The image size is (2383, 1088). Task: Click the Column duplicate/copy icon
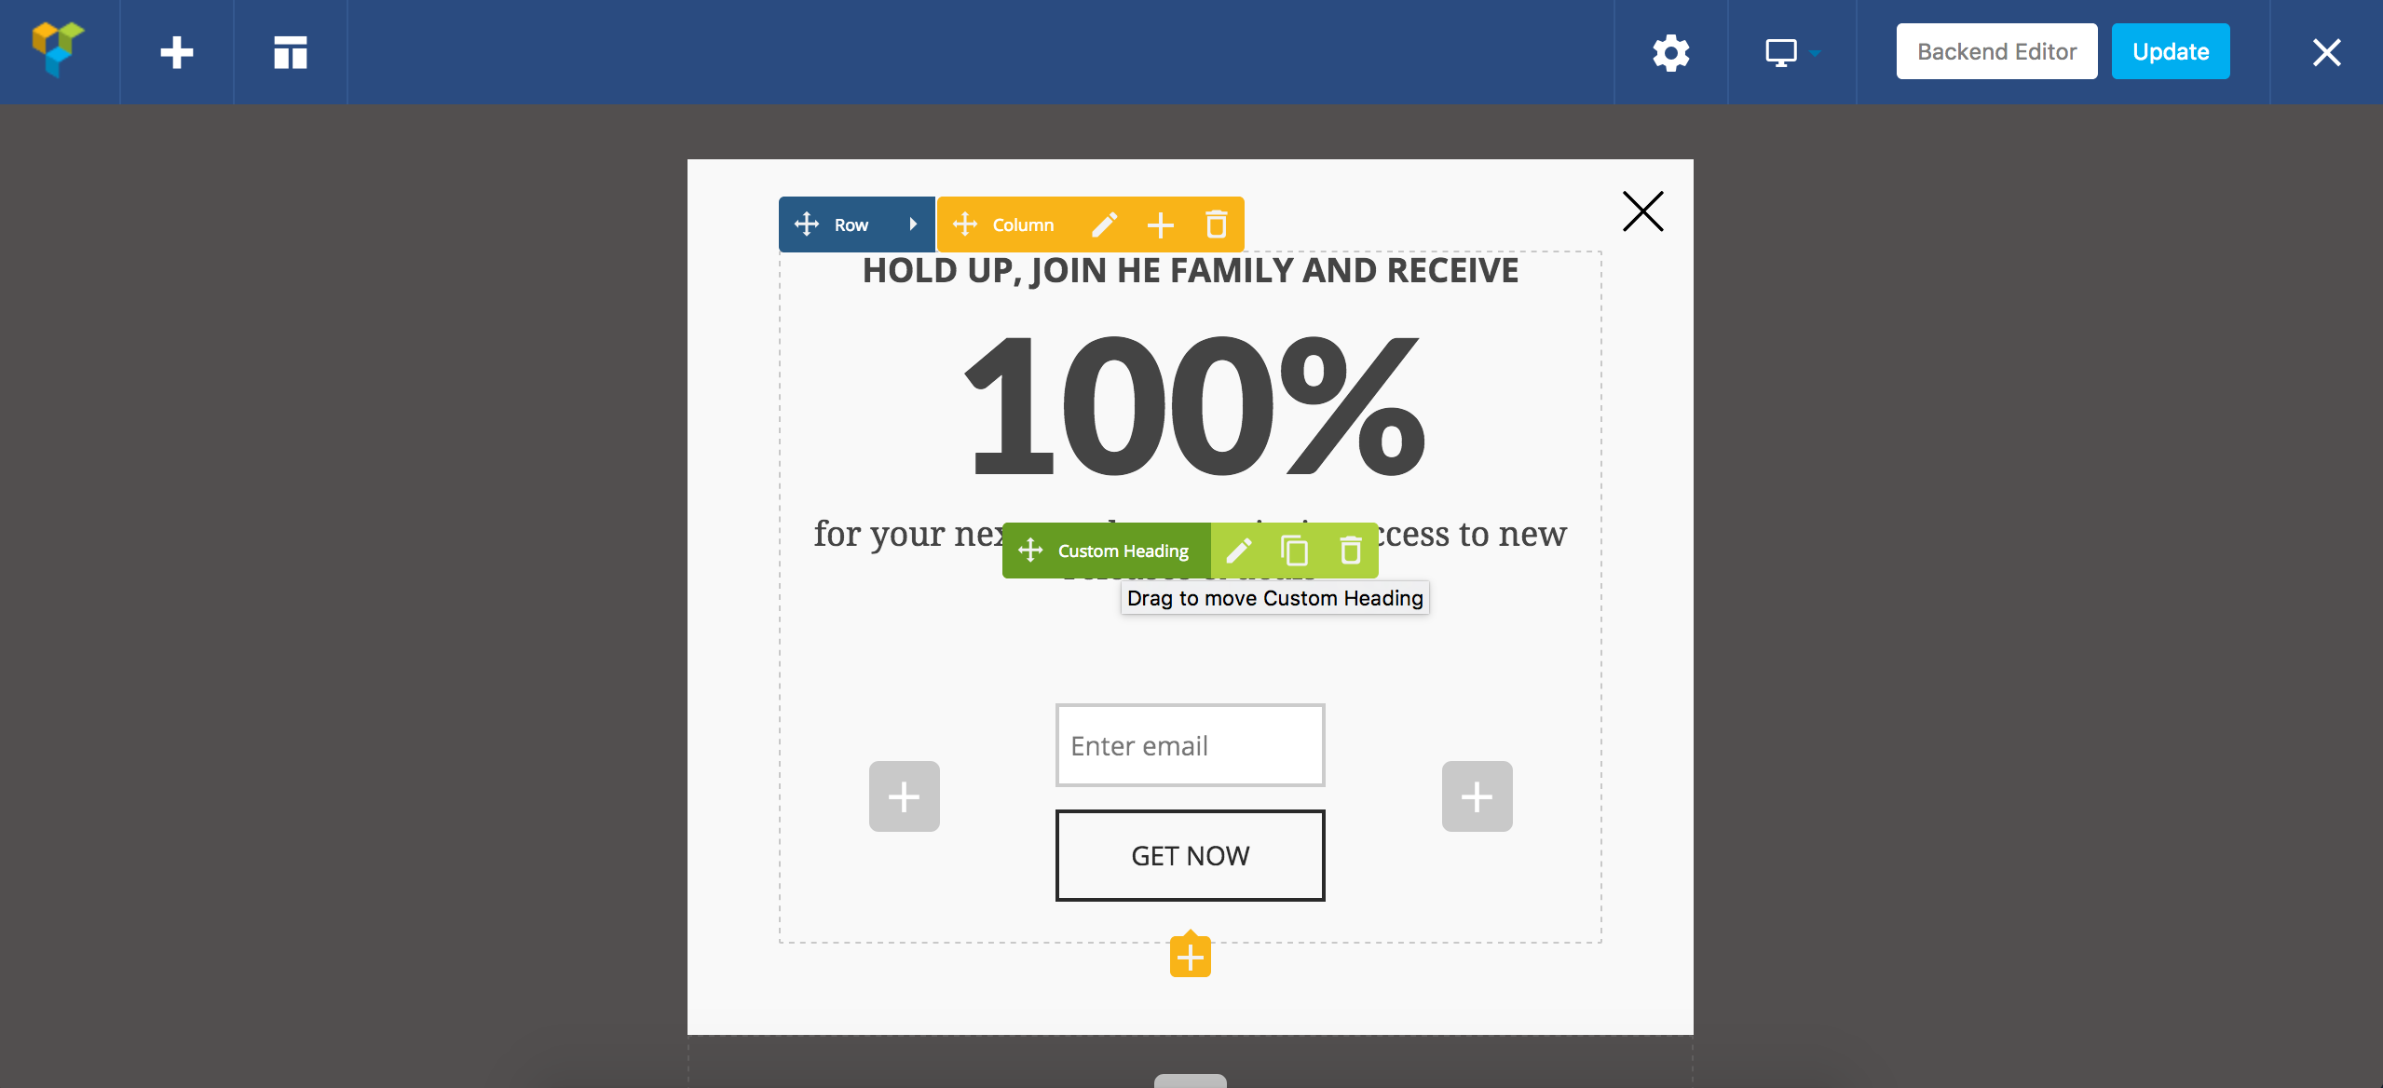pyautogui.click(x=1160, y=224)
